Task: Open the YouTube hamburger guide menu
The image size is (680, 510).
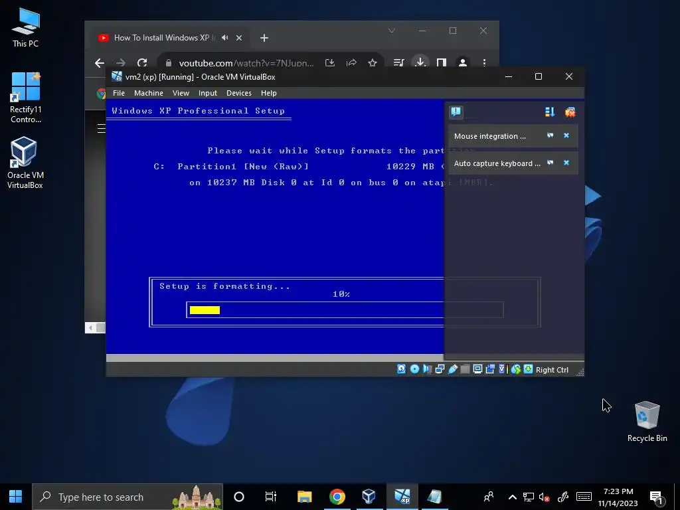Action: 102,128
